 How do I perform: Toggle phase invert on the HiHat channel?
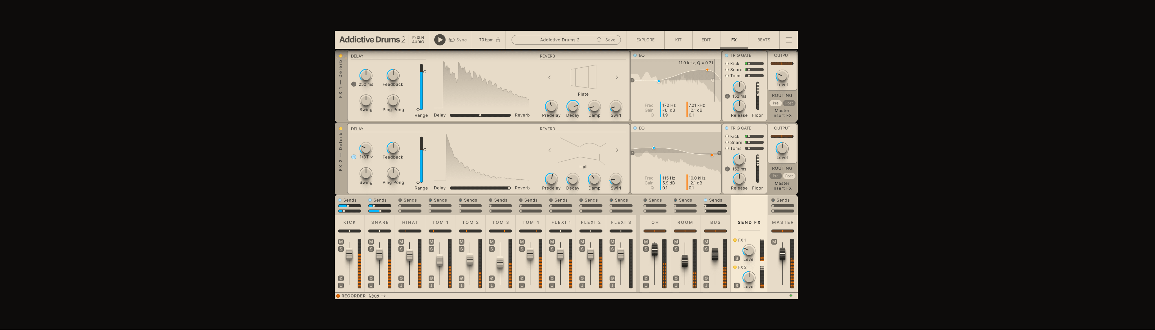click(x=401, y=278)
